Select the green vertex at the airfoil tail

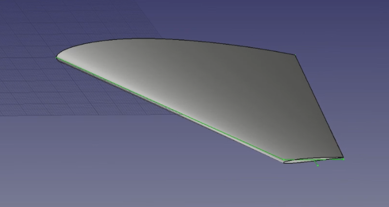pyautogui.click(x=343, y=159)
